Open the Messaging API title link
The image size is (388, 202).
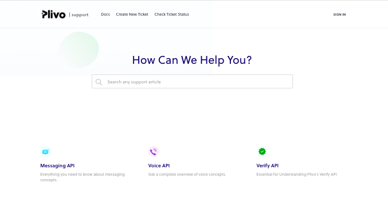[58, 166]
